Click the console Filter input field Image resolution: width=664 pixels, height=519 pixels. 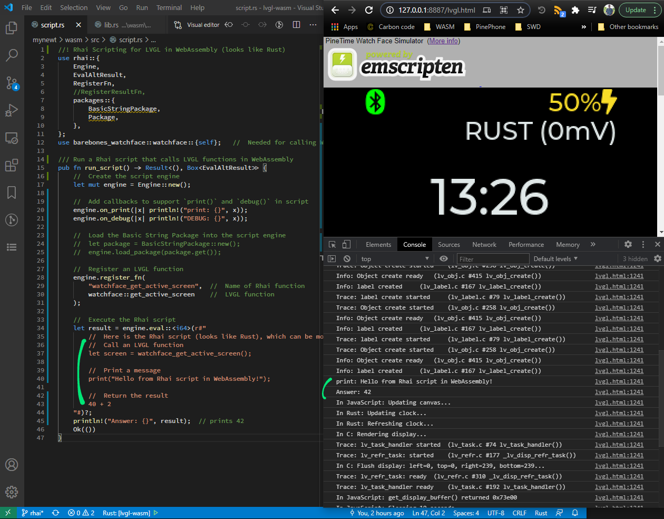(492, 259)
